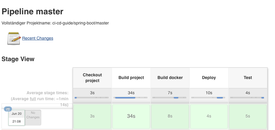275x130 pixels.
Task: Click the 8s Build docker stage cell
Action: click(170, 116)
